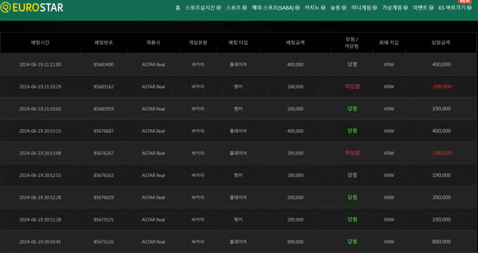Open the 홈 menu item

[177, 7]
